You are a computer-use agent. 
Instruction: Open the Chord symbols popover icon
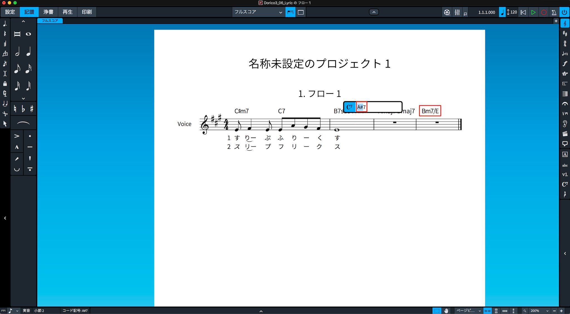565,184
